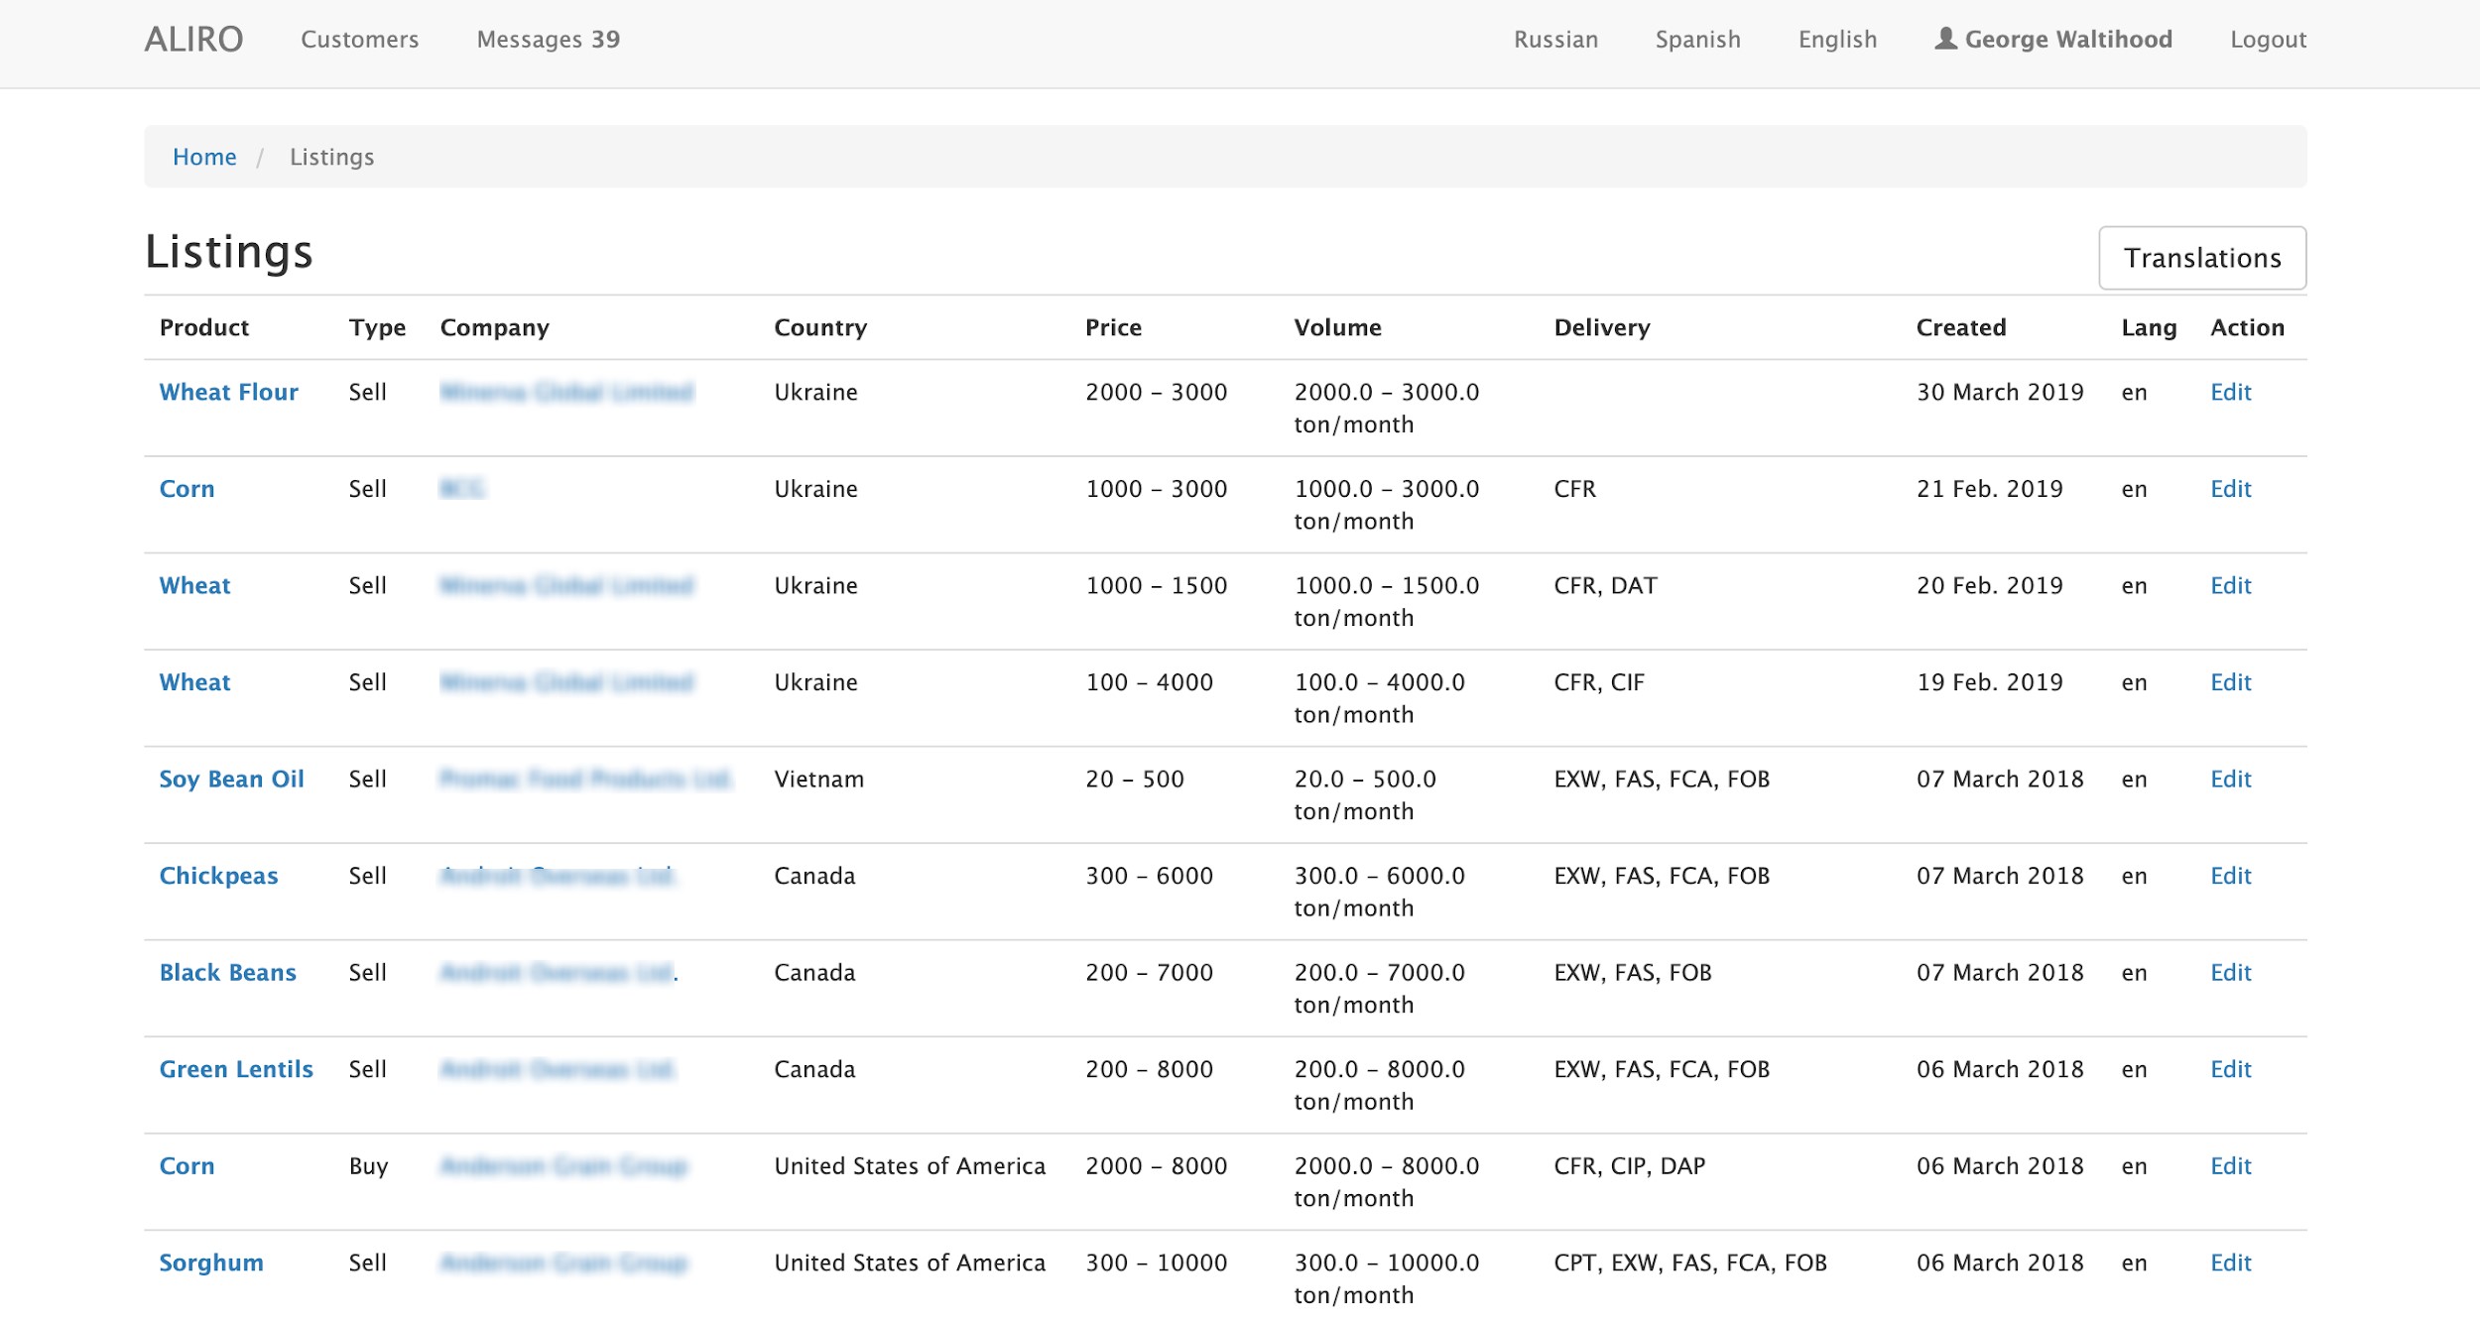The image size is (2480, 1324).
Task: Open the Wheat listing created 20 Feb. 2019
Action: (x=194, y=585)
